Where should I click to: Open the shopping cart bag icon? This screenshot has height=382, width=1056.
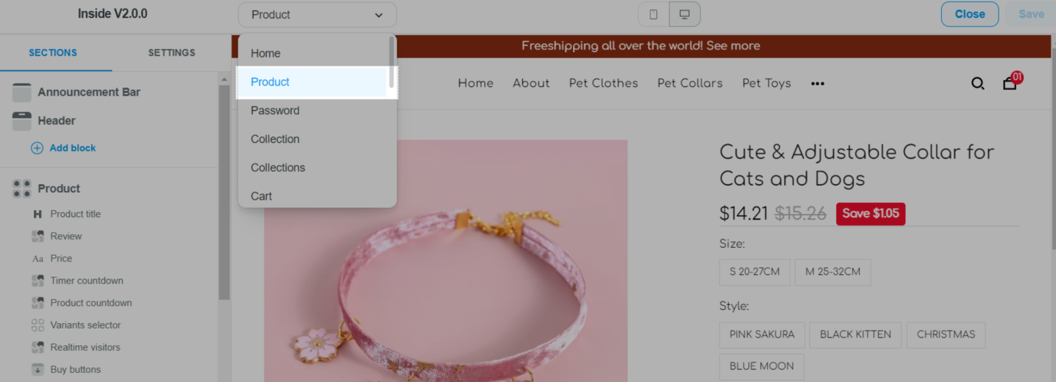click(x=1010, y=83)
